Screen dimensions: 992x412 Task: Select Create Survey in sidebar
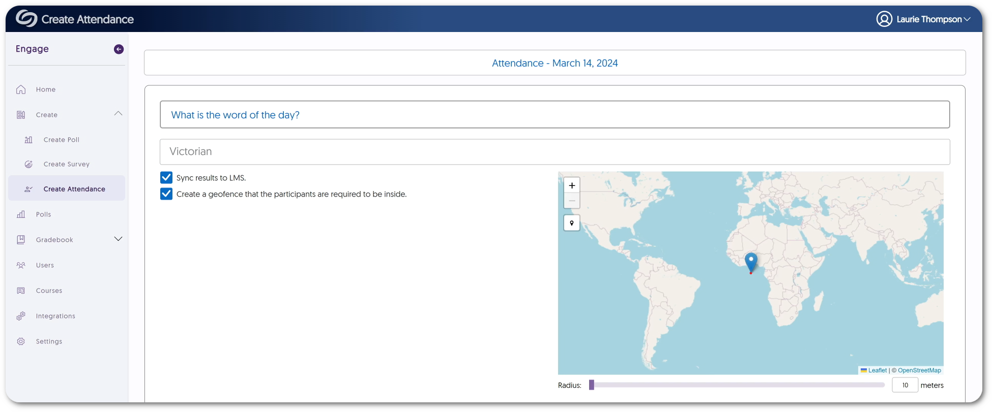pyautogui.click(x=67, y=164)
